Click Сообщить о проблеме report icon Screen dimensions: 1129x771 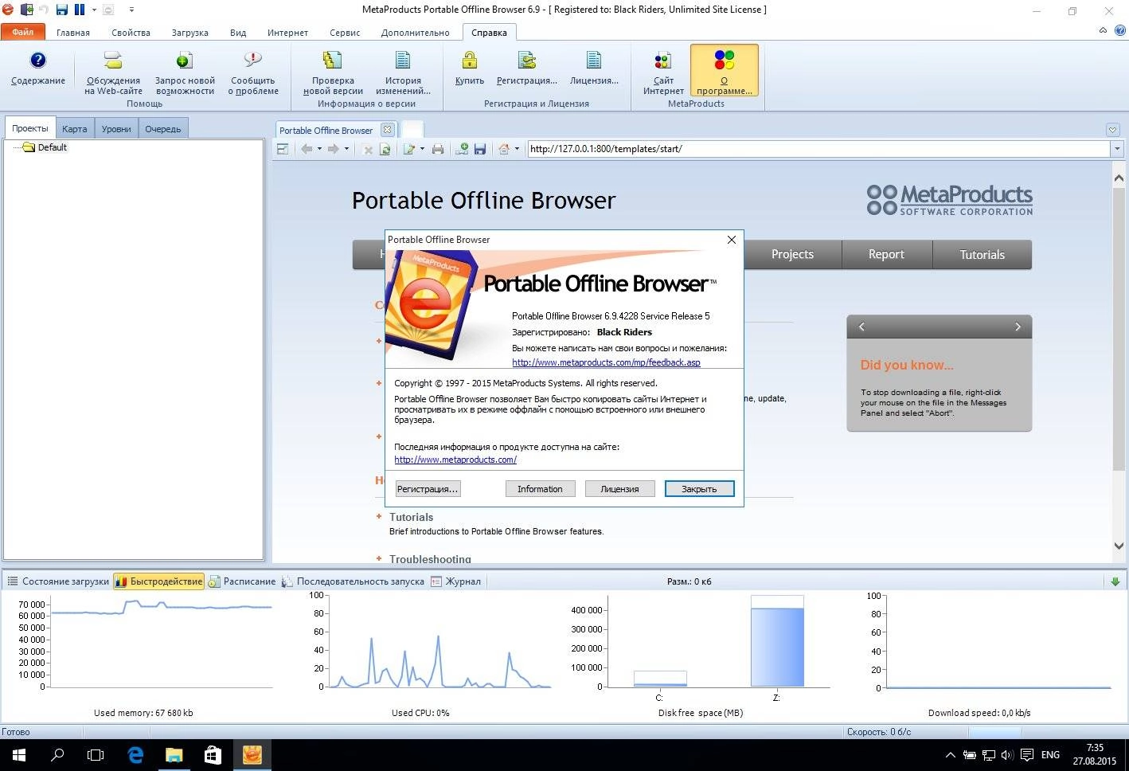253,61
